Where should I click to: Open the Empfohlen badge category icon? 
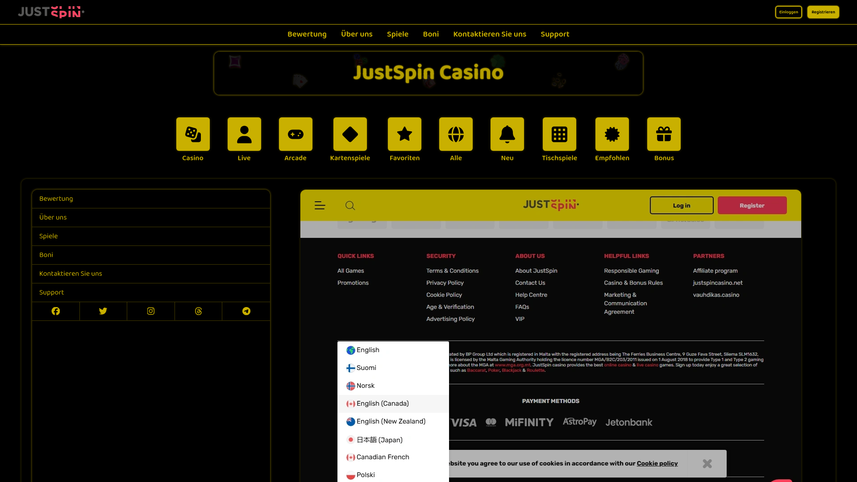(612, 134)
